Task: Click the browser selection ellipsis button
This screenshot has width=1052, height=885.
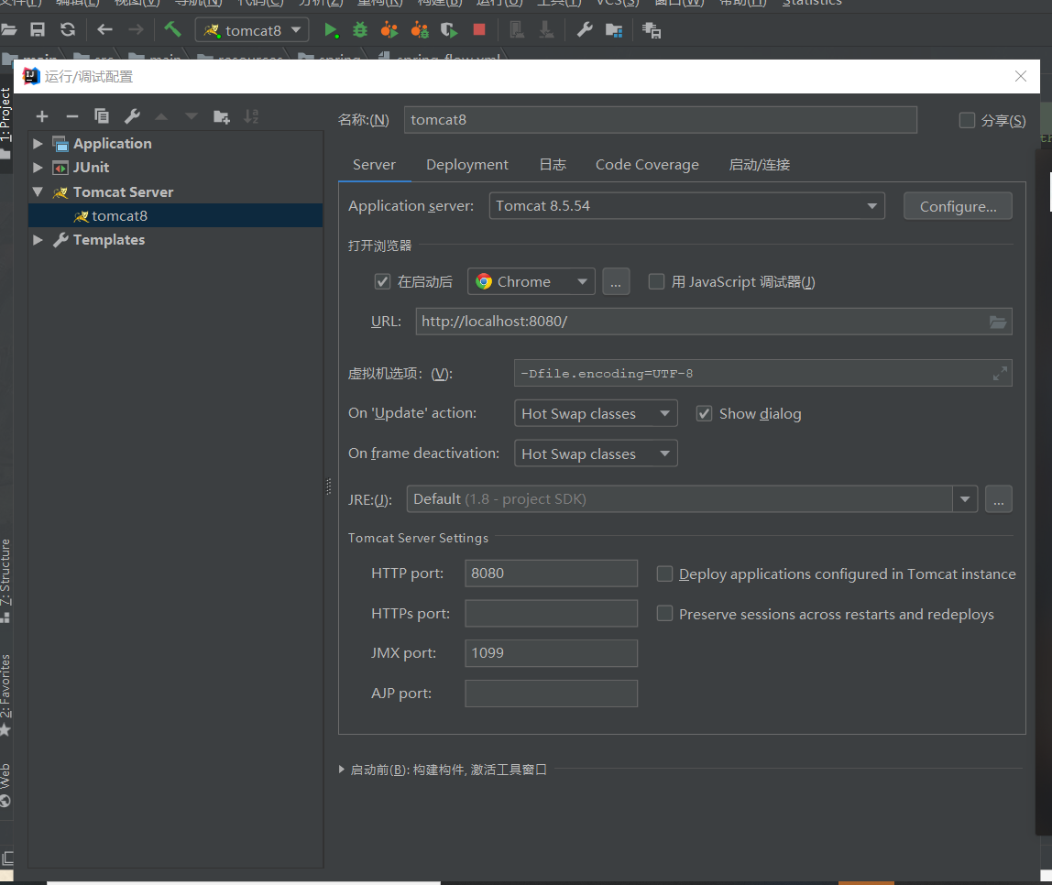Action: 616,282
